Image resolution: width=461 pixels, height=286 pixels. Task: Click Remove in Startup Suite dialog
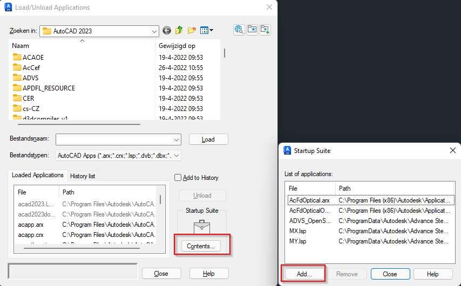pyautogui.click(x=347, y=274)
